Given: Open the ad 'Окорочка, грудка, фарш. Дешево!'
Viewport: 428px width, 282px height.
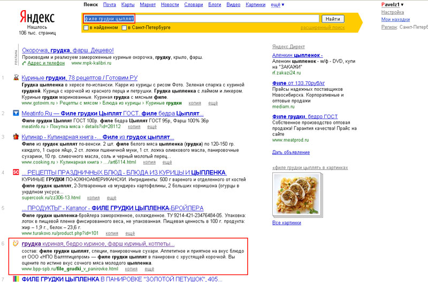Looking at the screenshot, I should (x=68, y=50).
